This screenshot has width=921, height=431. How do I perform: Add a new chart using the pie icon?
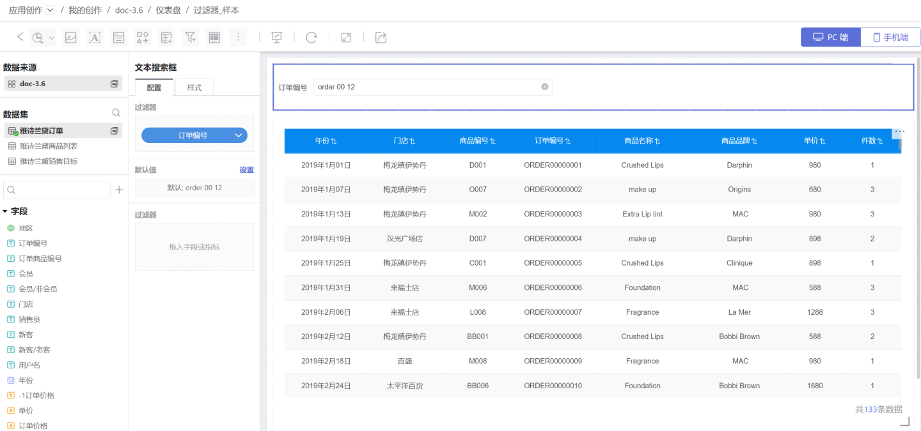pos(38,38)
